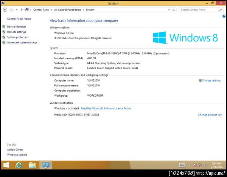Open Action Center under See also
227x177 pixels.
pos(15,149)
